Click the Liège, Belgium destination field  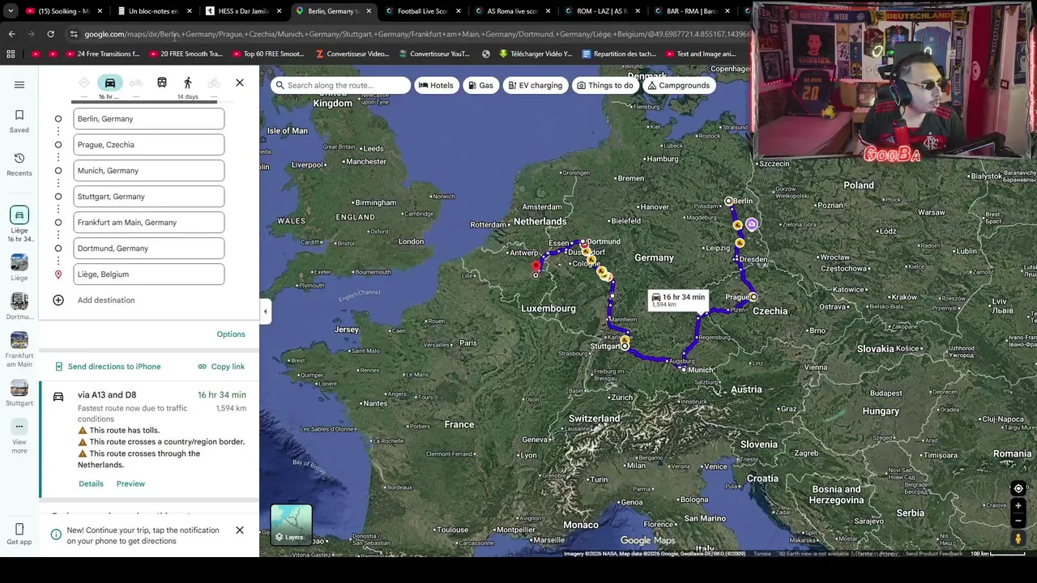click(149, 274)
